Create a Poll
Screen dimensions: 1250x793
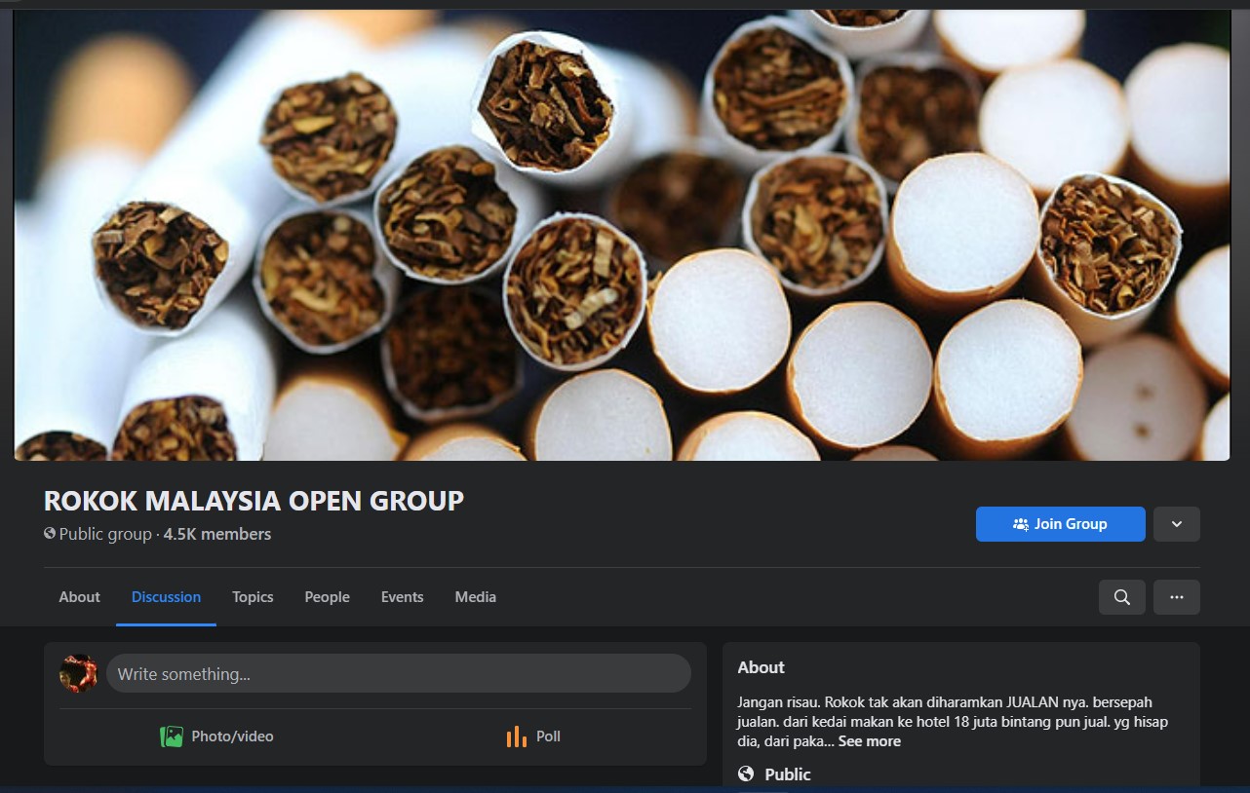tap(533, 736)
